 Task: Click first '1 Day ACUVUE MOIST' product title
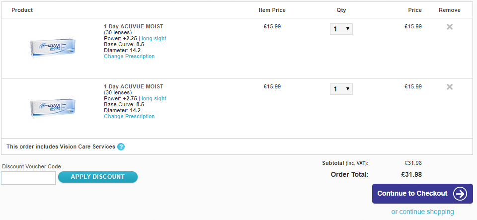point(134,26)
